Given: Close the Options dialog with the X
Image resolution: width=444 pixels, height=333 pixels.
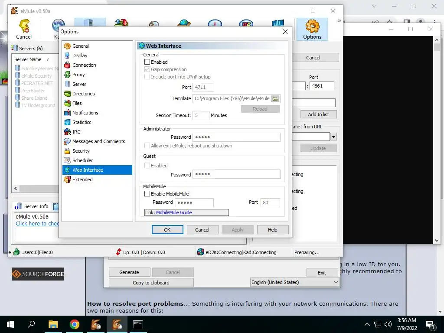Looking at the screenshot, I should click(x=285, y=32).
